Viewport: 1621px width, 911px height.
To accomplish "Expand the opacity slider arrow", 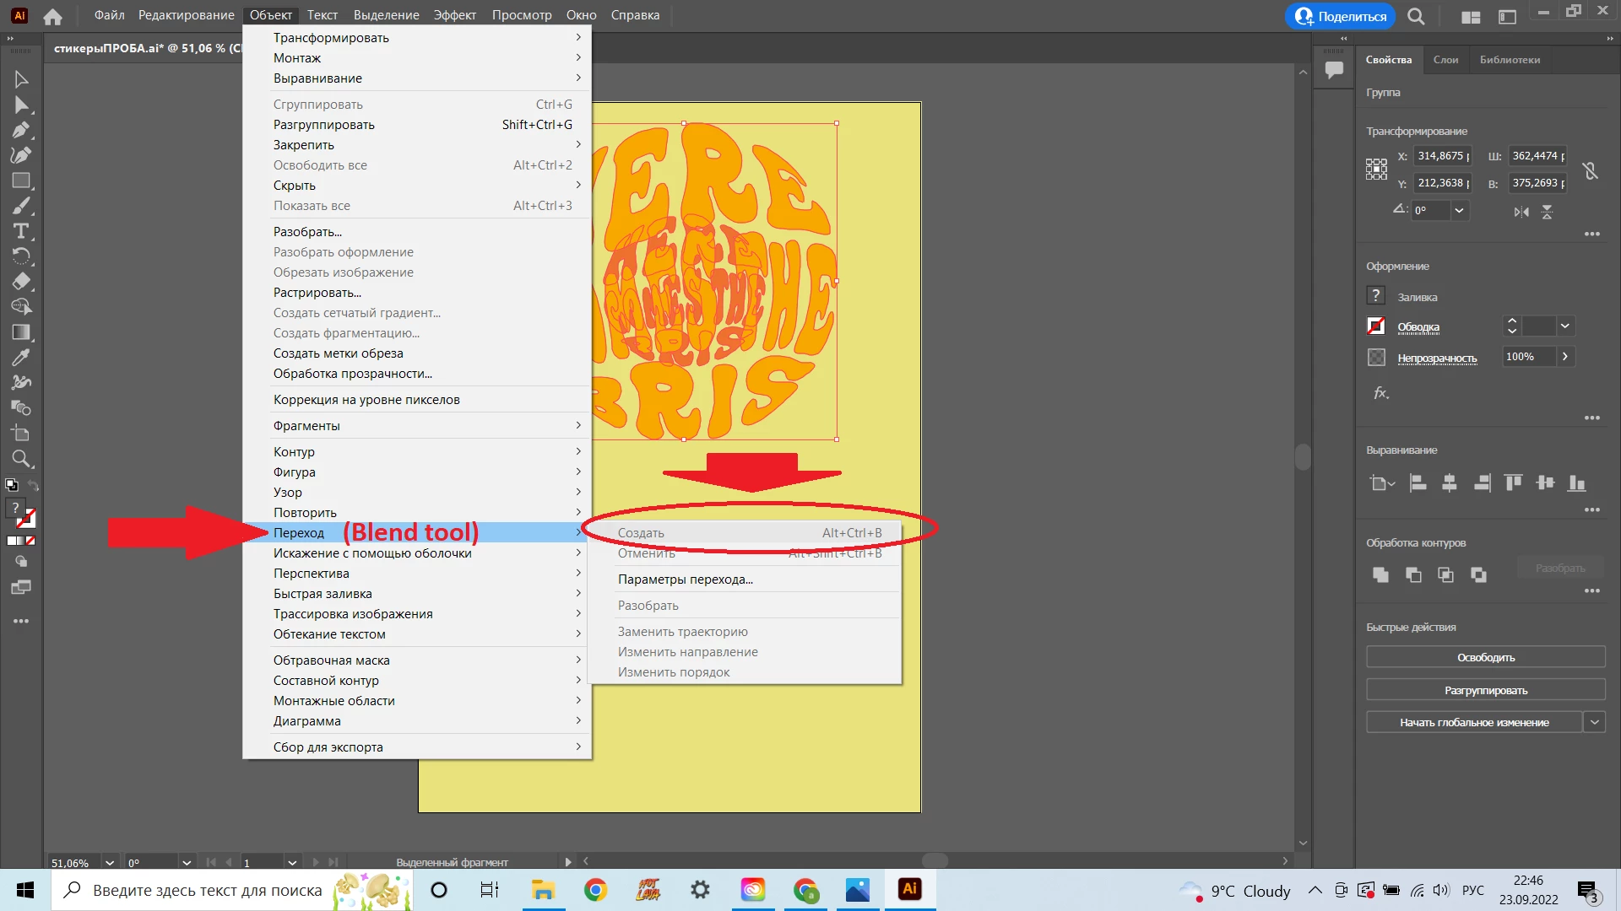I will tap(1565, 357).
